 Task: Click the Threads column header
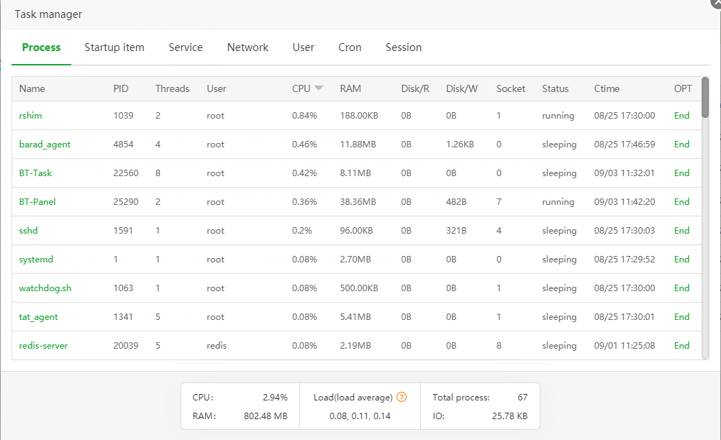tap(172, 88)
